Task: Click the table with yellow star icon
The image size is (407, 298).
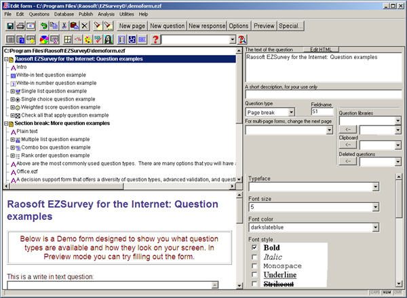Action: 31,39
